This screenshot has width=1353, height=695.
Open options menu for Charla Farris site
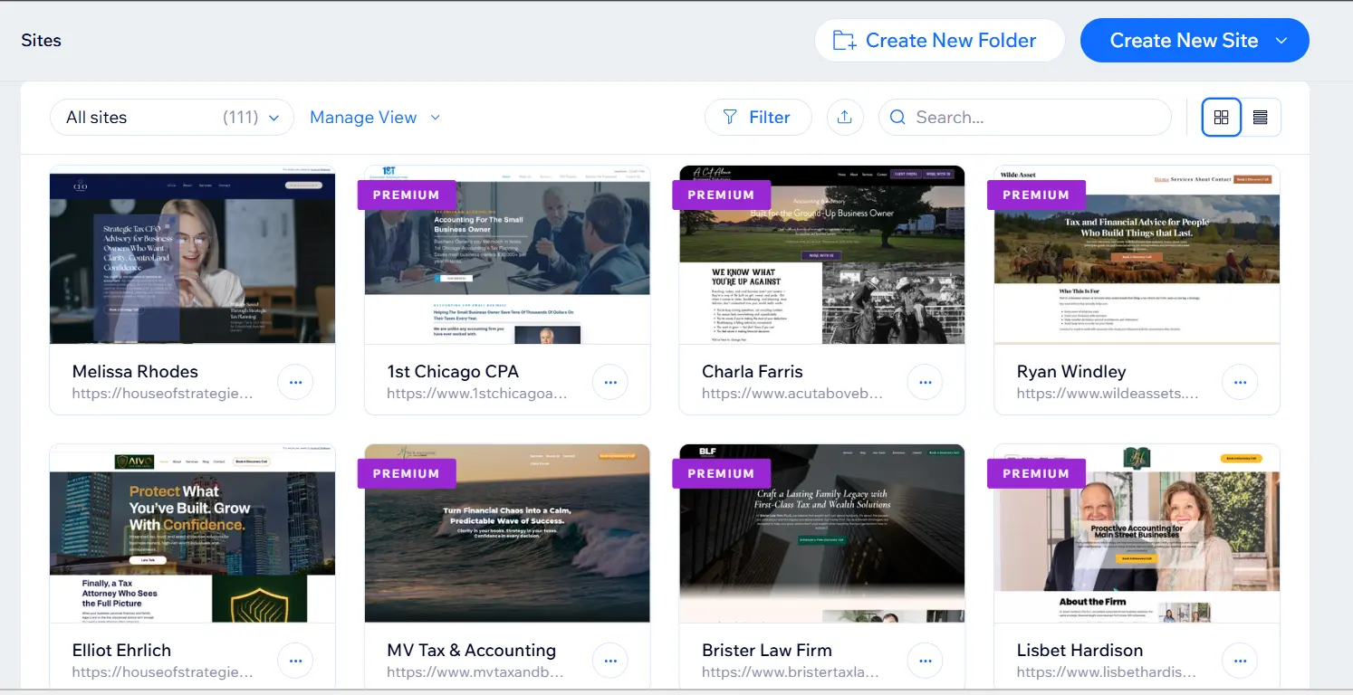pyautogui.click(x=925, y=382)
